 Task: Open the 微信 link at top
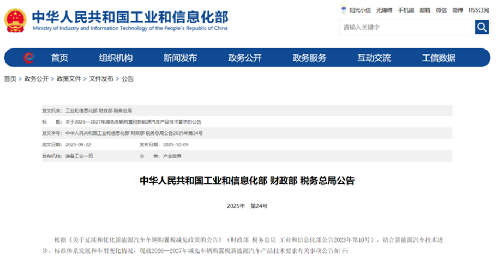point(441,10)
